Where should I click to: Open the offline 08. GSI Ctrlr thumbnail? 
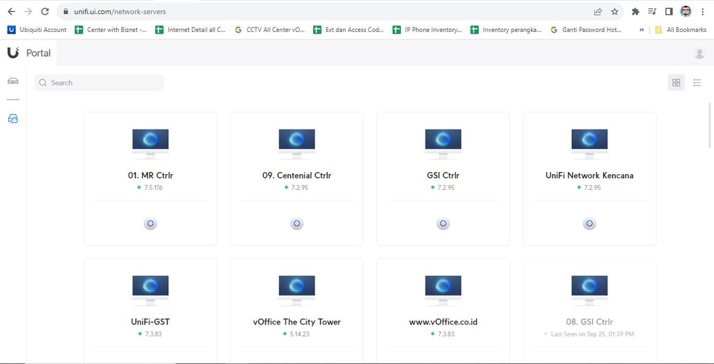pos(589,290)
